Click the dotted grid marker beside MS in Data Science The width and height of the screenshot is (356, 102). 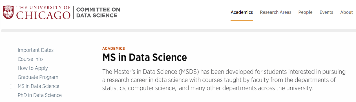pos(12,87)
